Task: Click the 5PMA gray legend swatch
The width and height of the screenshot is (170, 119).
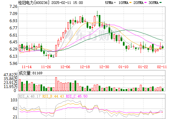Action: pos(115,3)
